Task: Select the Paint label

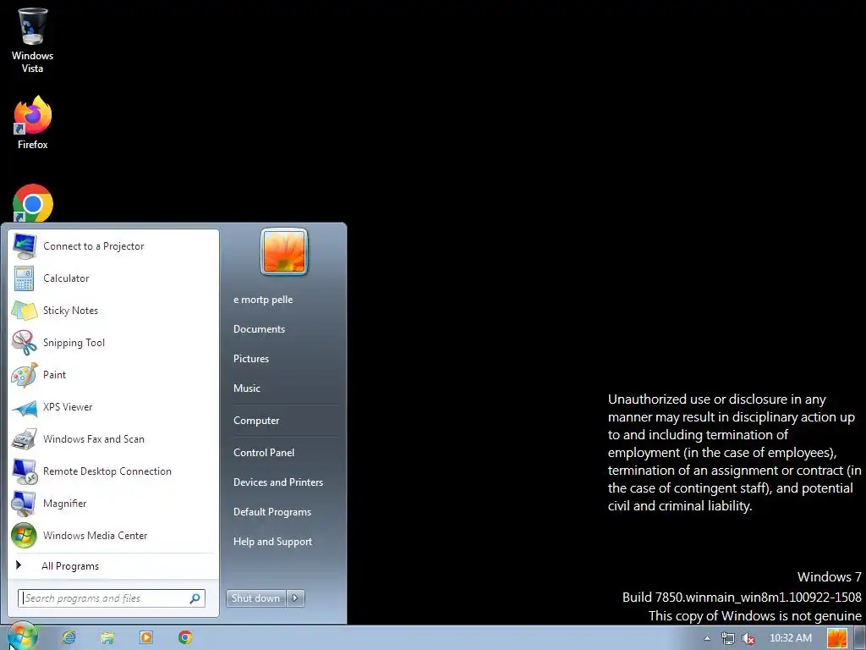Action: 54,375
